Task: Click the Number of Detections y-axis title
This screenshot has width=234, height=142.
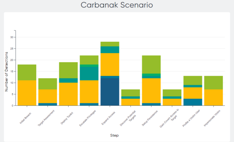Action: (6, 71)
